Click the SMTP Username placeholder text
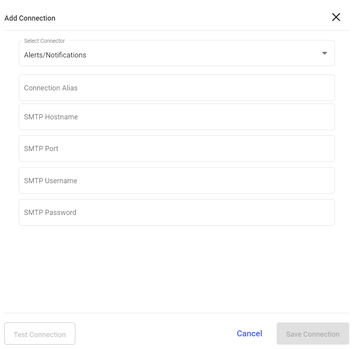This screenshot has height=349, width=352. pyautogui.click(x=50, y=181)
